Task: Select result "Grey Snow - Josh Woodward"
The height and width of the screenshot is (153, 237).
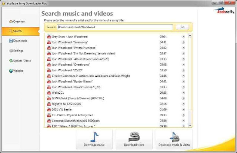Action: point(70,37)
